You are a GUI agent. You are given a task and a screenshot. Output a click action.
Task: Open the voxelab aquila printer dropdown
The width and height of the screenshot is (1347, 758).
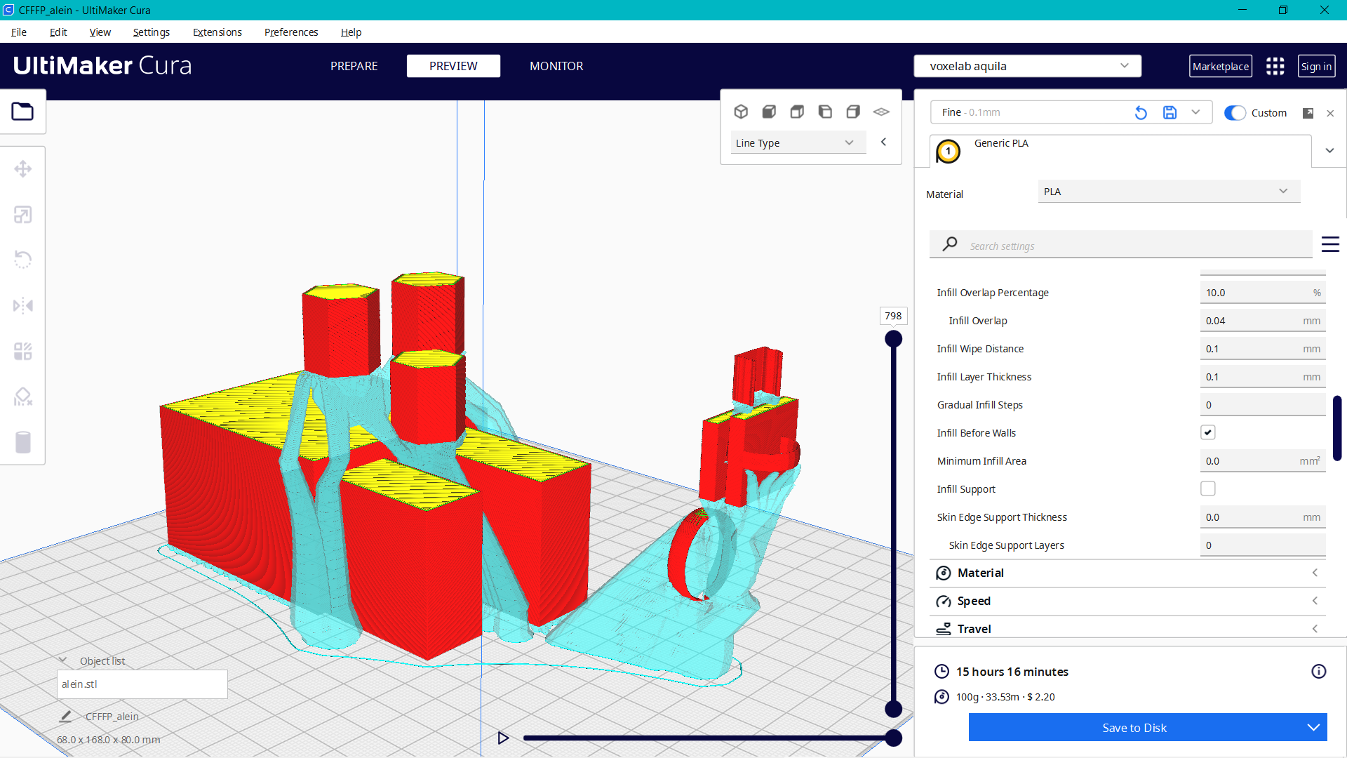tap(1027, 66)
